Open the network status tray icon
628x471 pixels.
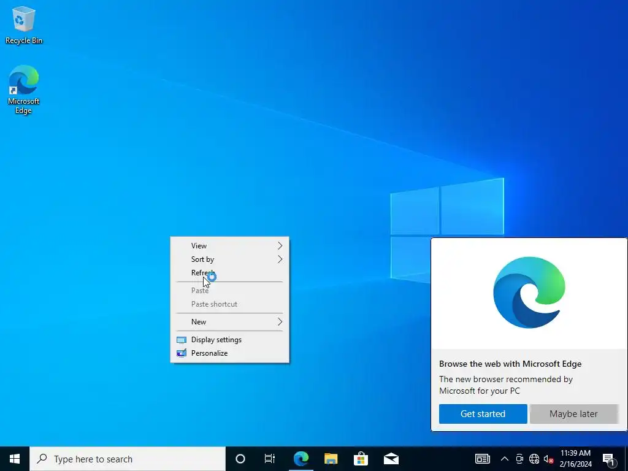tap(534, 459)
